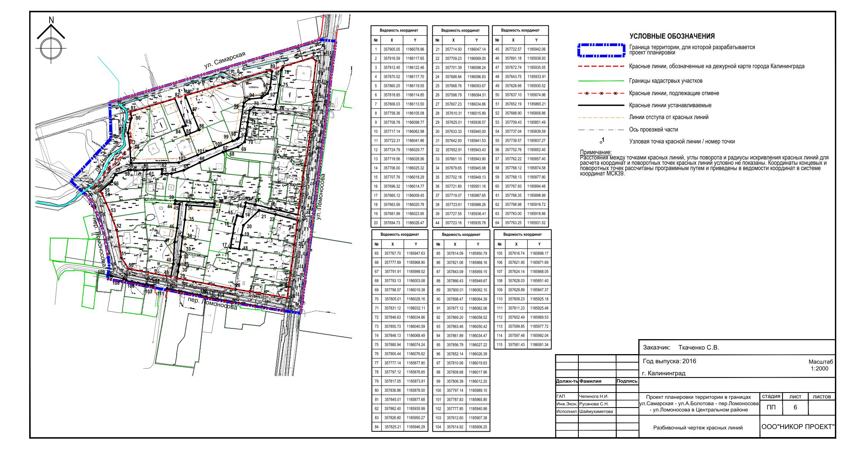847x449 pixels.
Task: Click the red dashed line legend sample
Action: [x=601, y=66]
